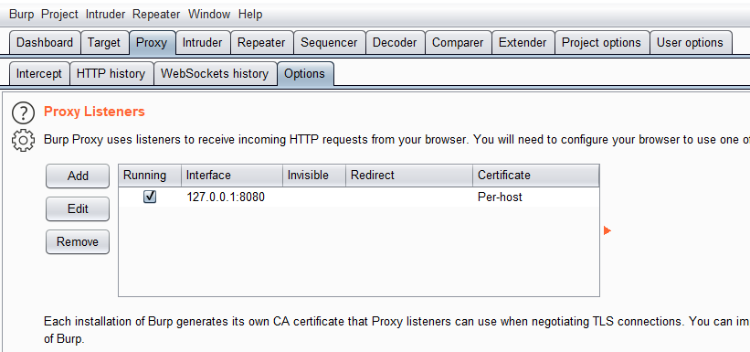Sort listeners by the Running column header
Viewport: 750px width, 352px height.
coord(150,176)
